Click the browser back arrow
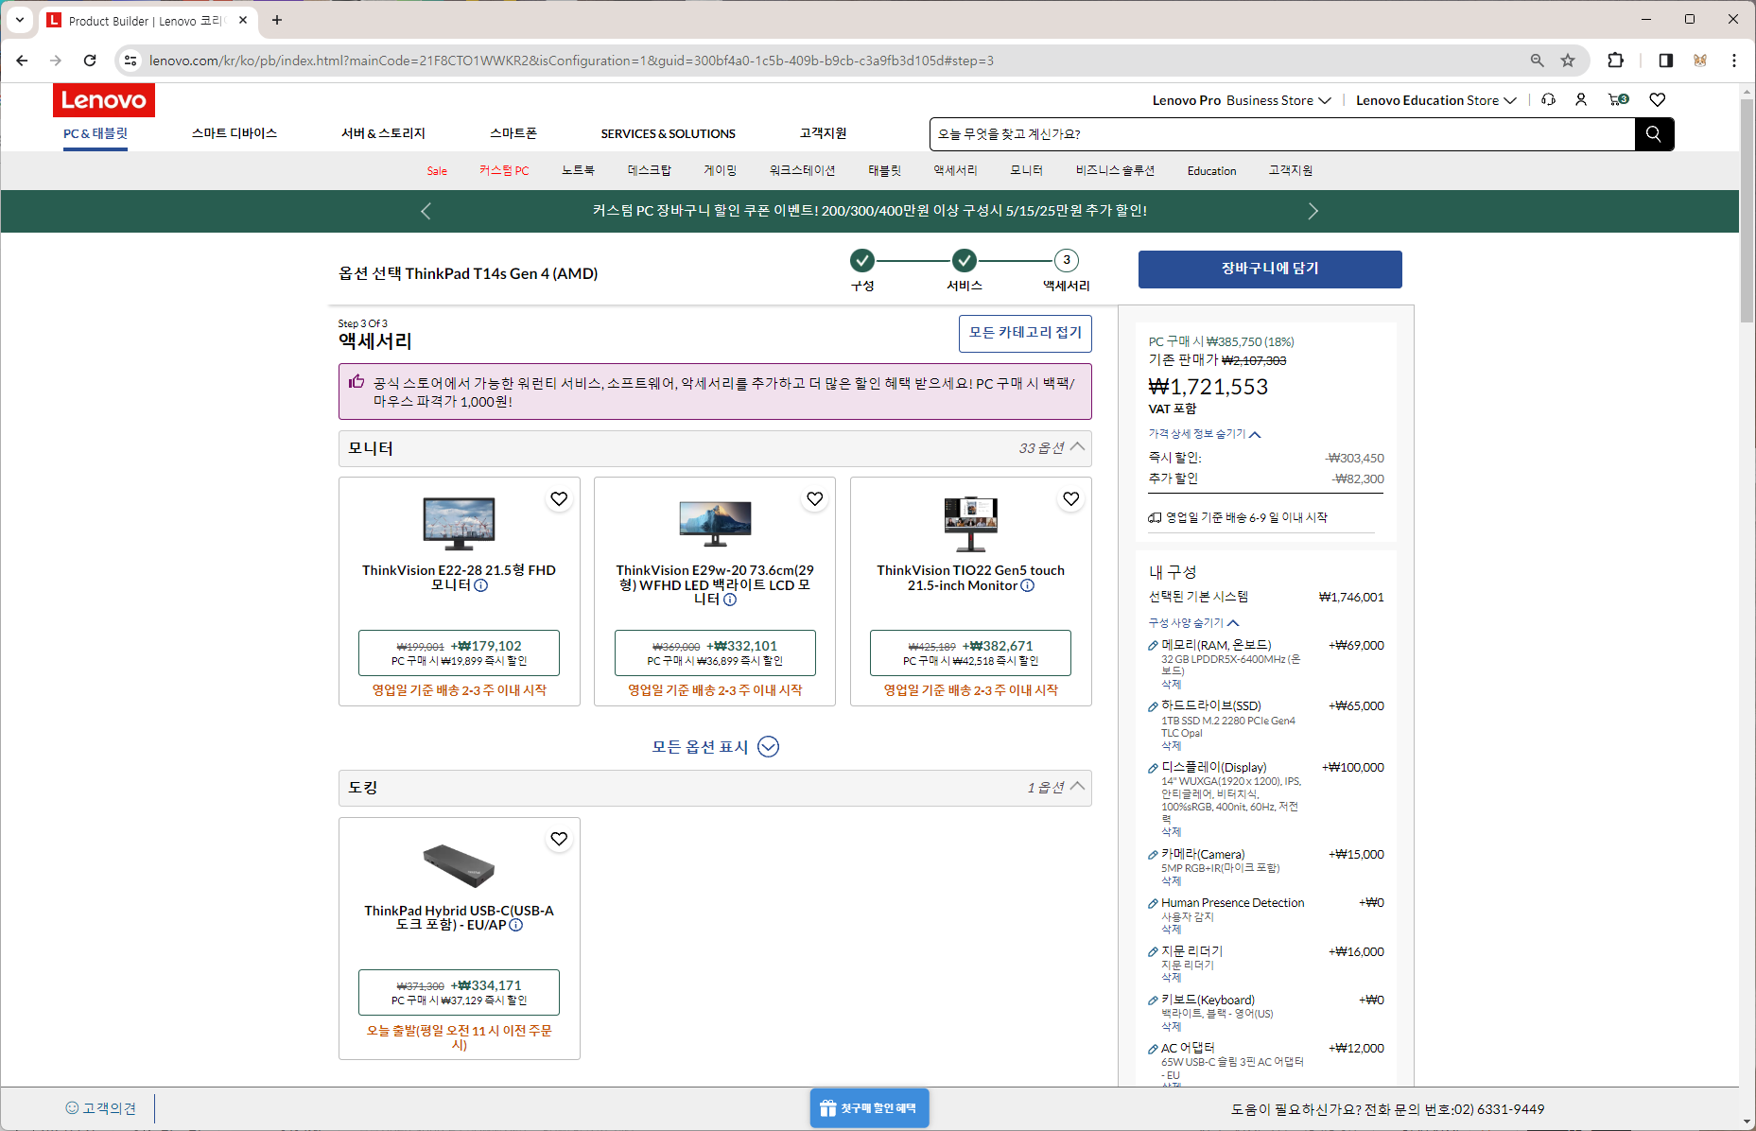This screenshot has height=1131, width=1756. [x=23, y=61]
